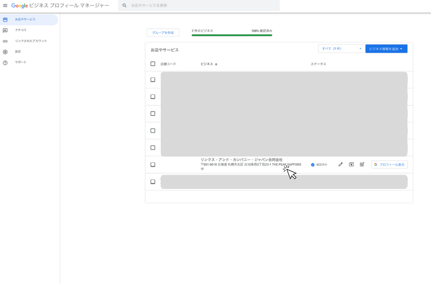431x284 pixels.
Task: Open プロフィール表示 for the verified business
Action: 389,165
